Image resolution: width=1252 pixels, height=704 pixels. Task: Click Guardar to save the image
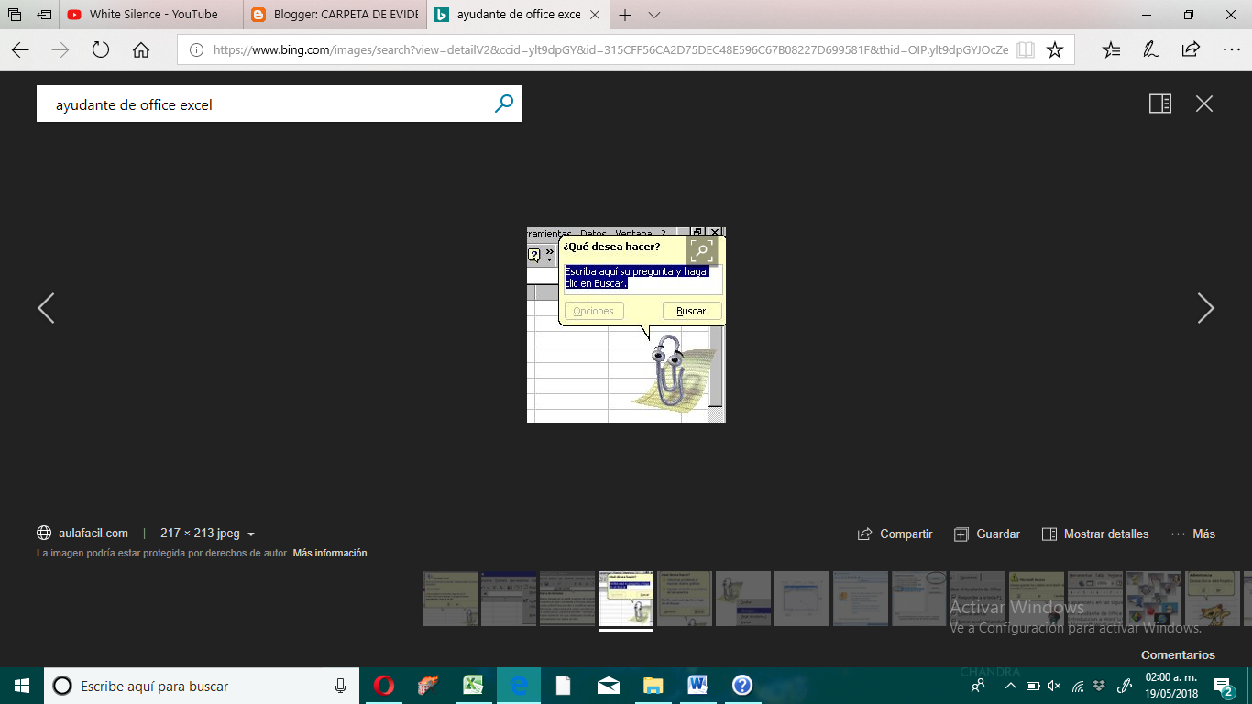tap(987, 533)
